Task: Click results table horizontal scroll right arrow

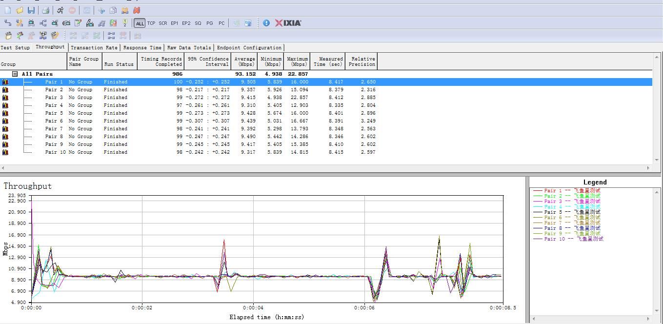Action: pos(648,168)
